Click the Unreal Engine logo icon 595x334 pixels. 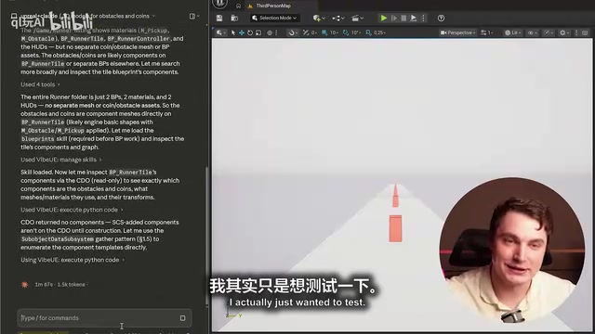[219, 3]
